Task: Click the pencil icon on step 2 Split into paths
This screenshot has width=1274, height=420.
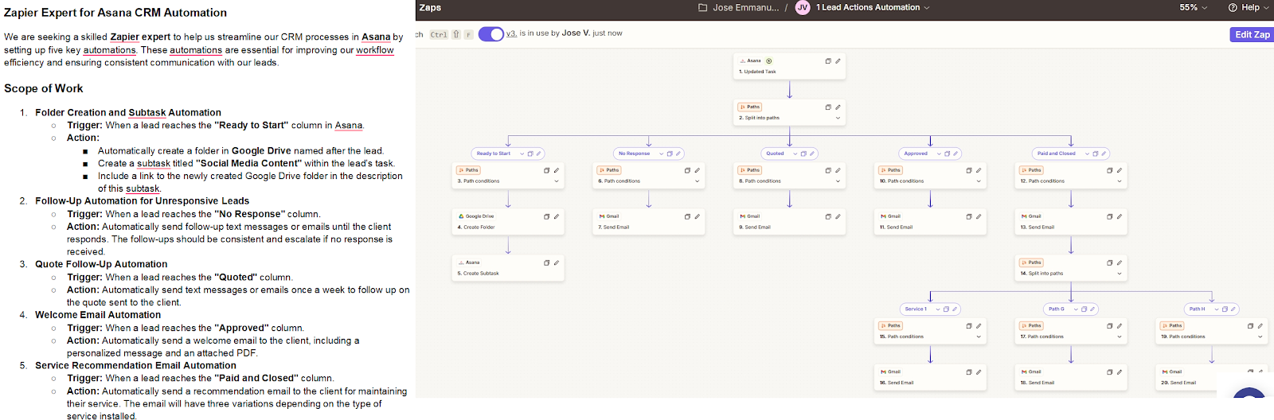Action: 838,107
